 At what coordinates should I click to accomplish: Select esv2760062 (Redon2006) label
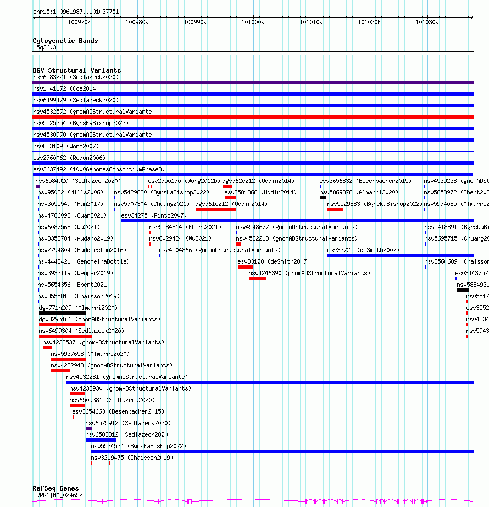pyautogui.click(x=69, y=158)
